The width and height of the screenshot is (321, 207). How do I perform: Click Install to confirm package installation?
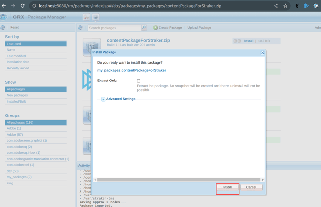click(227, 187)
